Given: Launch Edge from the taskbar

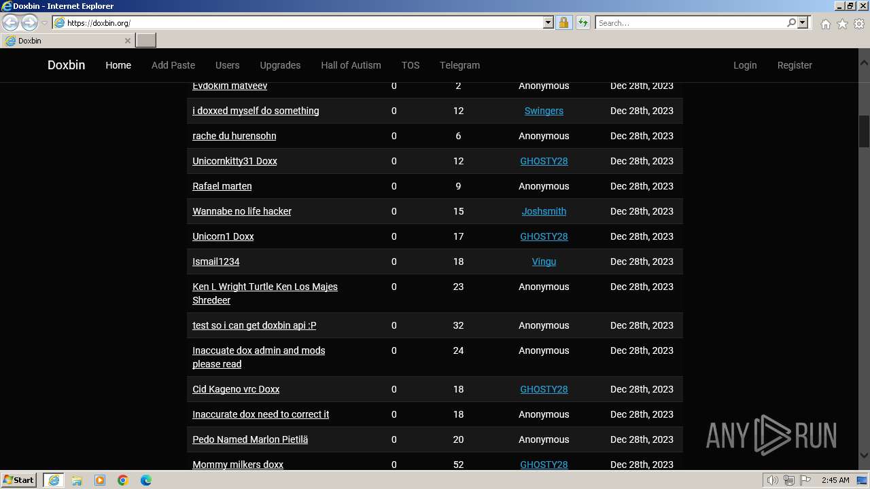Looking at the screenshot, I should (146, 480).
